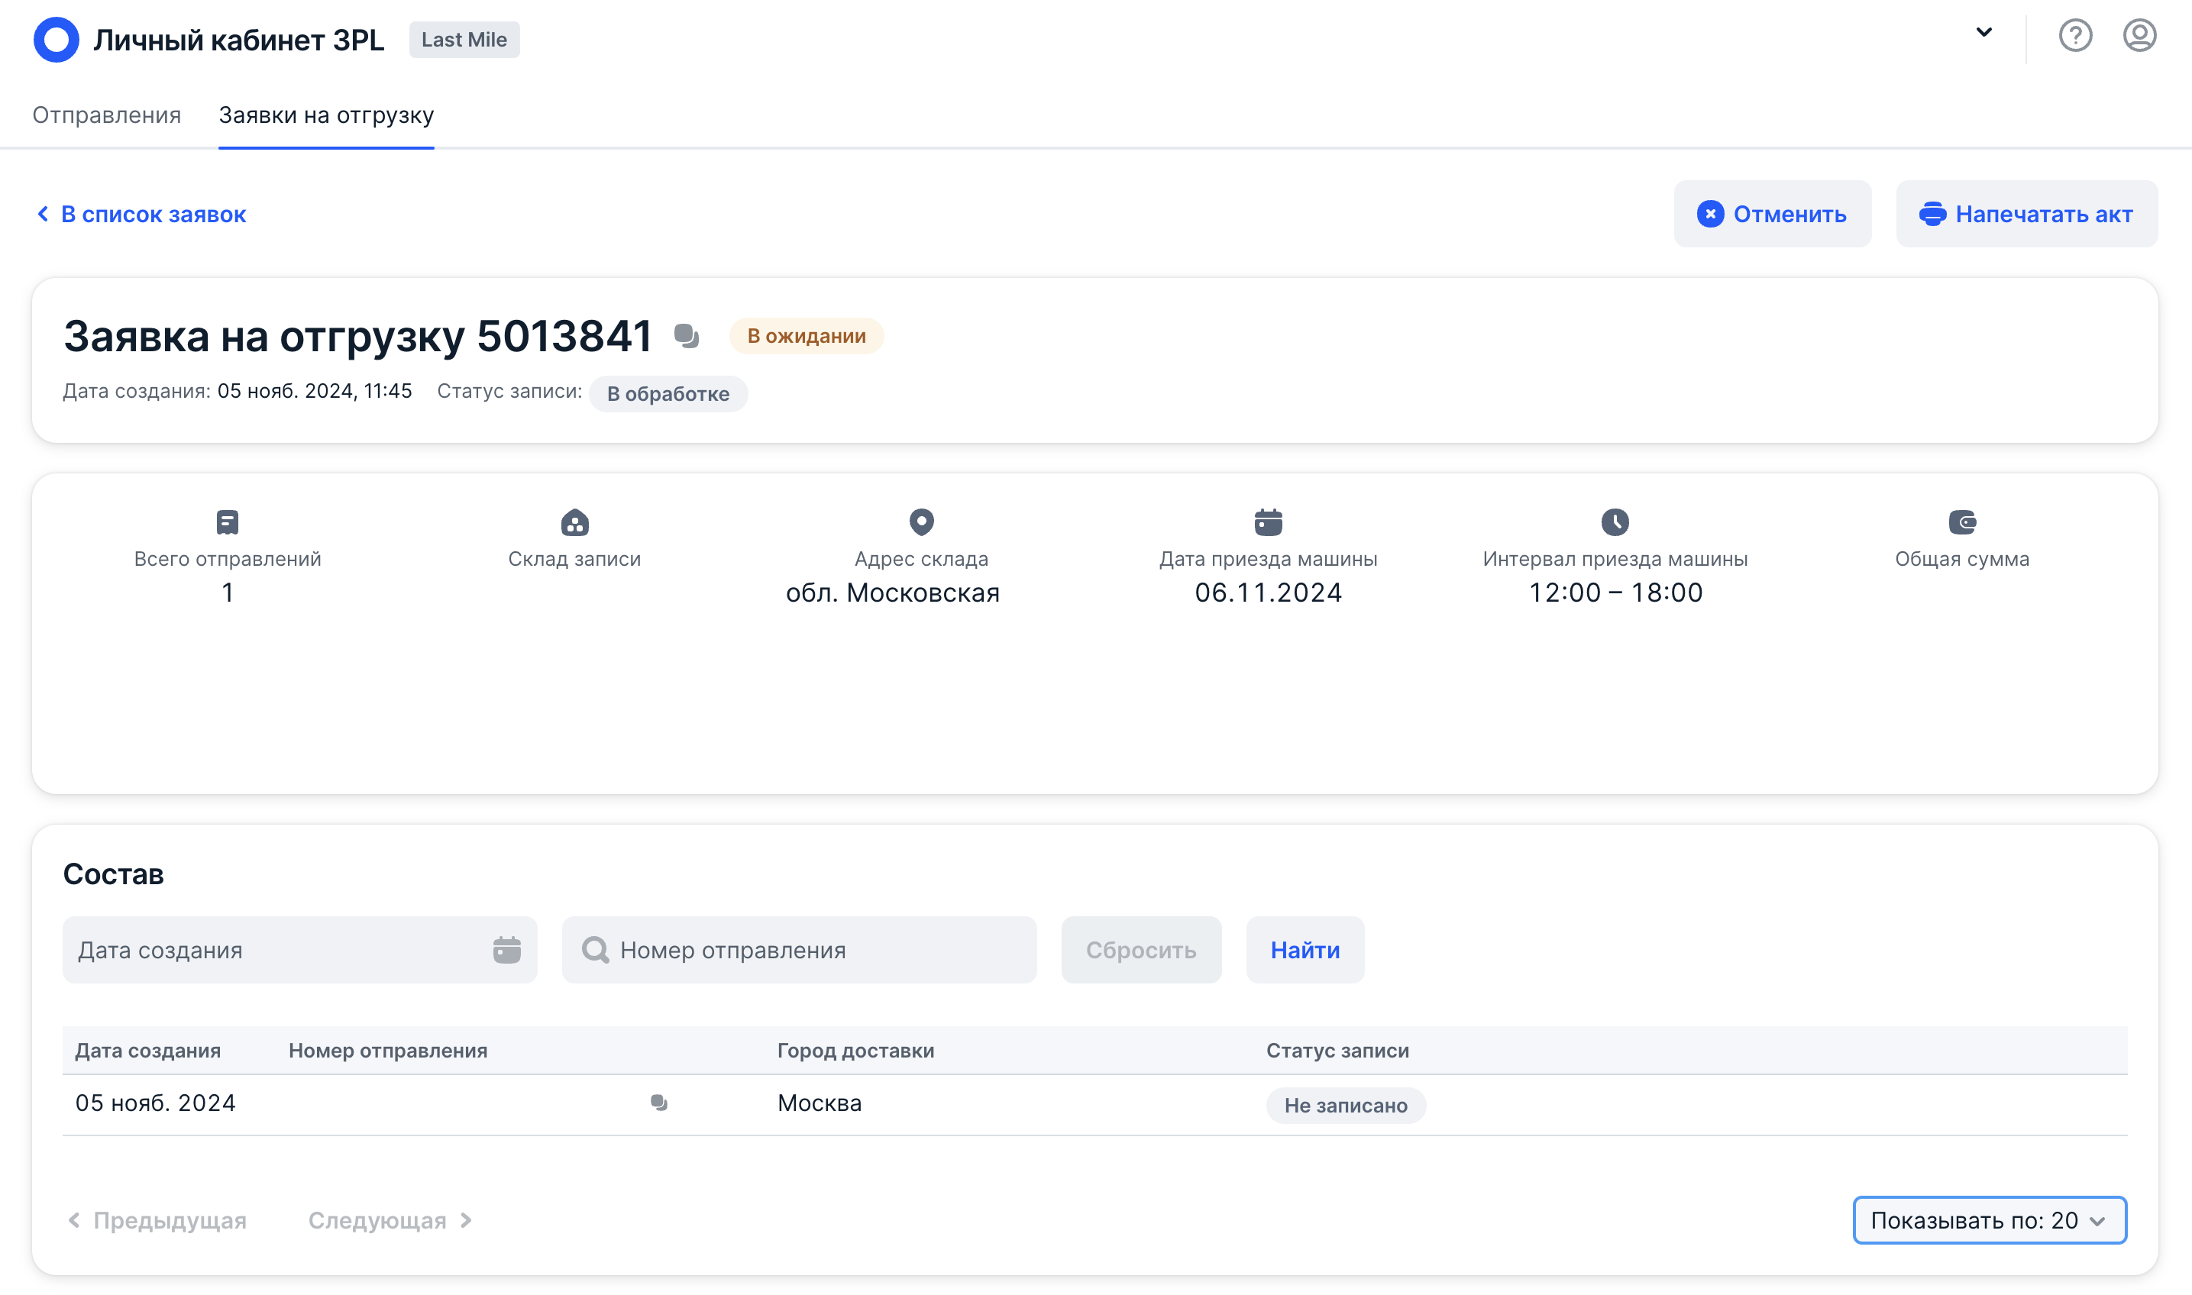Copy shipment request number 5013841 icon
Image resolution: width=2192 pixels, height=1295 pixels.
pos(687,335)
